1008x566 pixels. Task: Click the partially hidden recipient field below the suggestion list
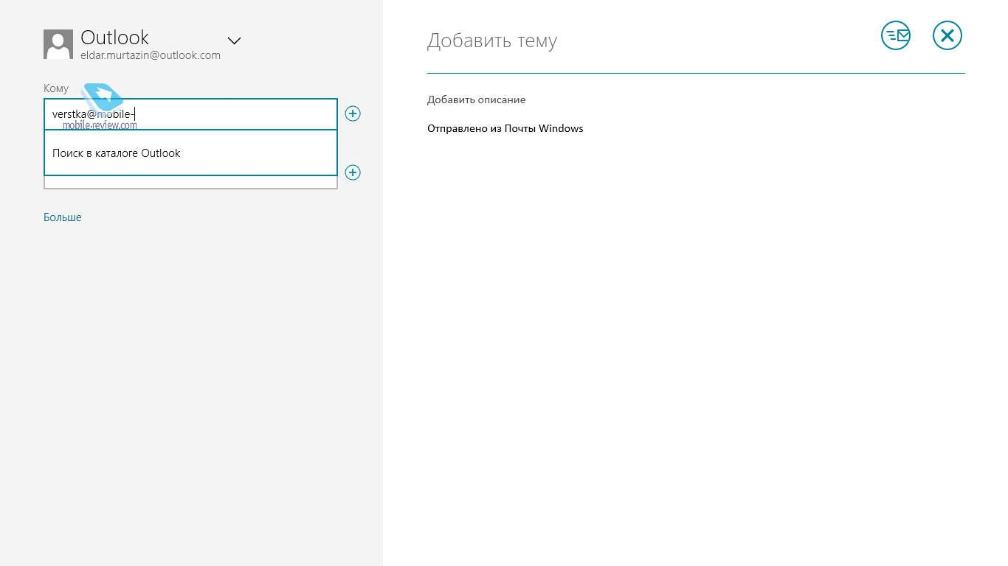pos(190,182)
